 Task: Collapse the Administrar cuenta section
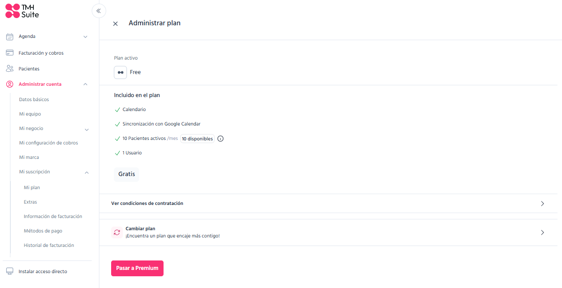[x=85, y=84]
